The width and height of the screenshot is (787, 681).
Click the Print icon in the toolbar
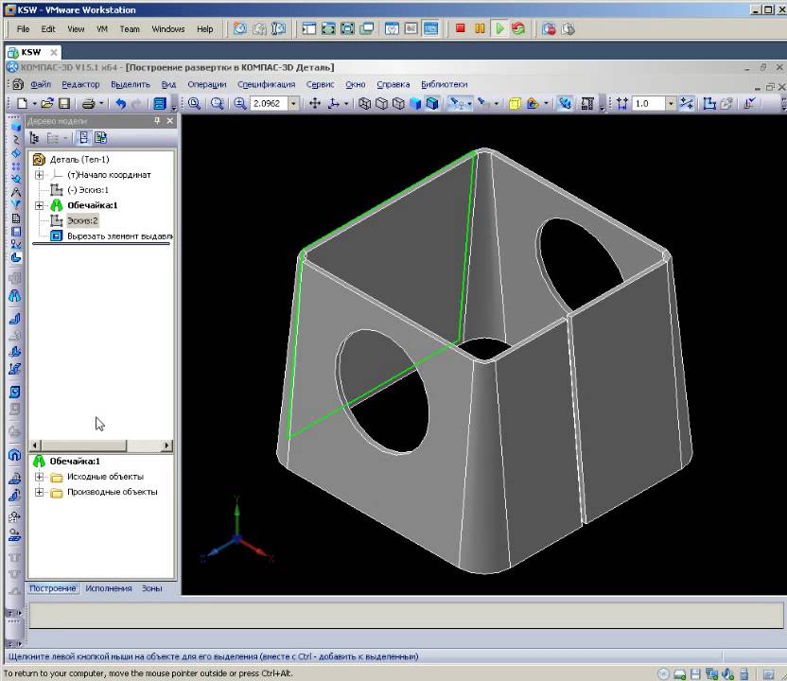point(87,103)
